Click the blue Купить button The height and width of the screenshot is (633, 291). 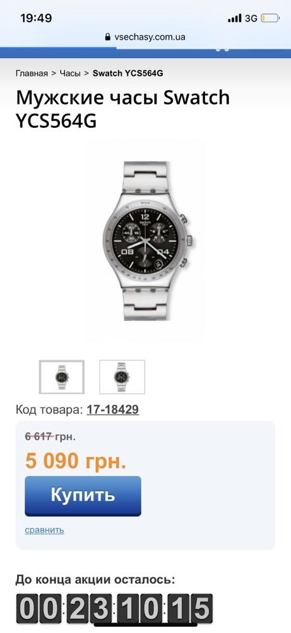coord(83,496)
